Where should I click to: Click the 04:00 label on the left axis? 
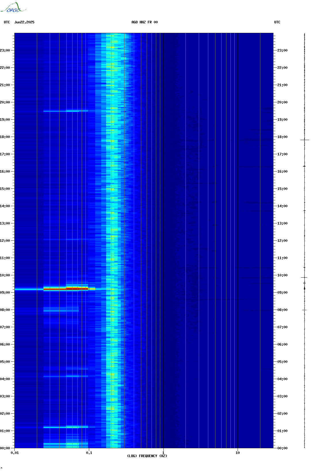click(x=5, y=379)
